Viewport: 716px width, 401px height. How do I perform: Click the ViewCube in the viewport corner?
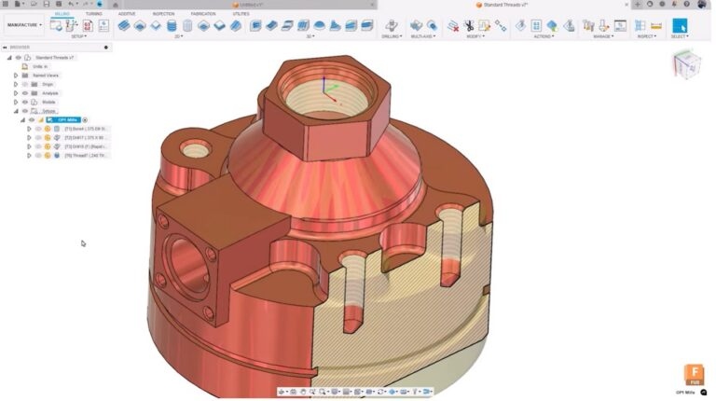point(686,65)
